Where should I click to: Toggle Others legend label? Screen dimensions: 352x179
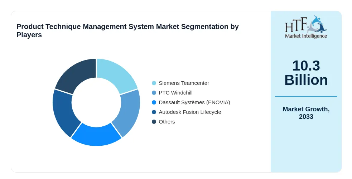167,122
